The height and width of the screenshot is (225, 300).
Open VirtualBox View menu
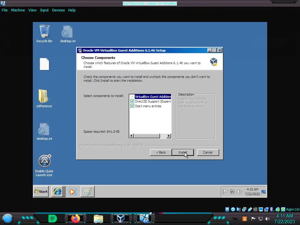coord(32,10)
